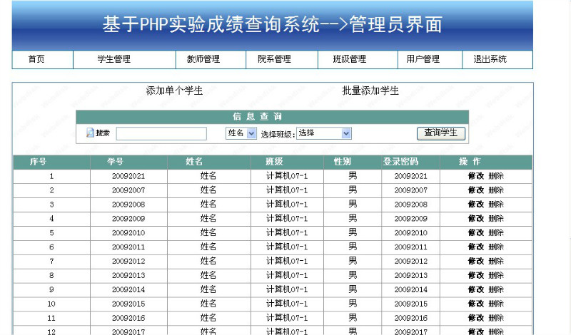Screen dimensions: 571x335
Task: Click the 查询学生 button
Action: click(441, 133)
